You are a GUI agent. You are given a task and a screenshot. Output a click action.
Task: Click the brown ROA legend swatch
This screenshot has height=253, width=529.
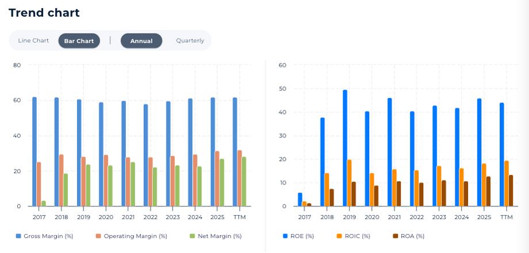click(x=396, y=236)
